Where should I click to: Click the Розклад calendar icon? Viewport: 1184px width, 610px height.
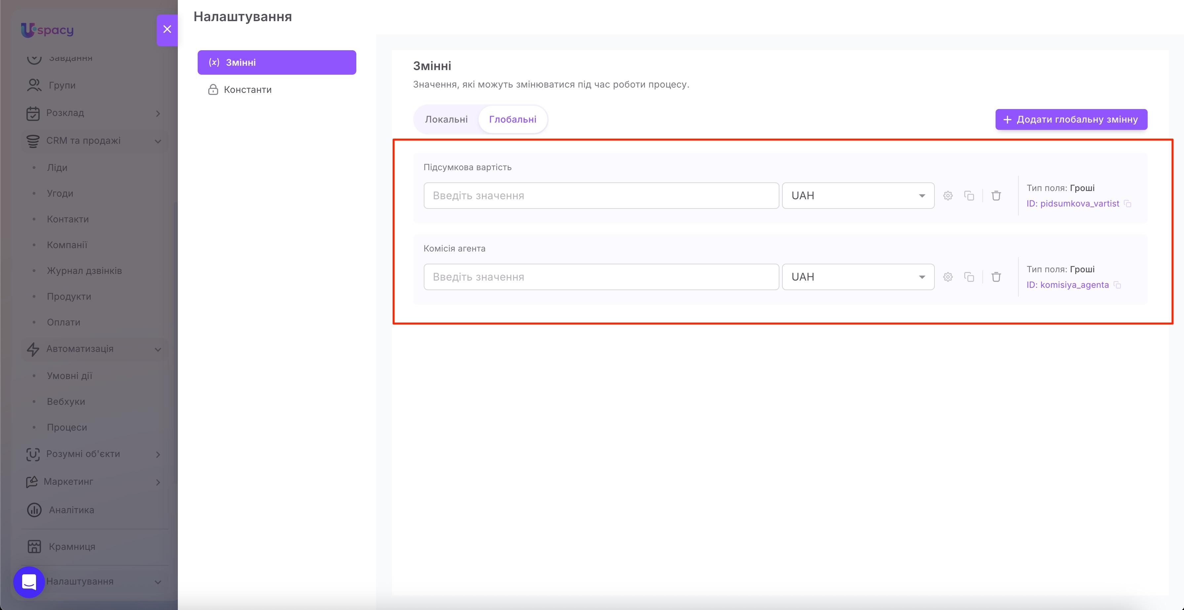click(x=33, y=113)
